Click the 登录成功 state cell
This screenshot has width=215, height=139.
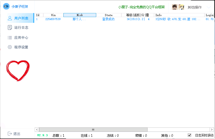(108, 19)
